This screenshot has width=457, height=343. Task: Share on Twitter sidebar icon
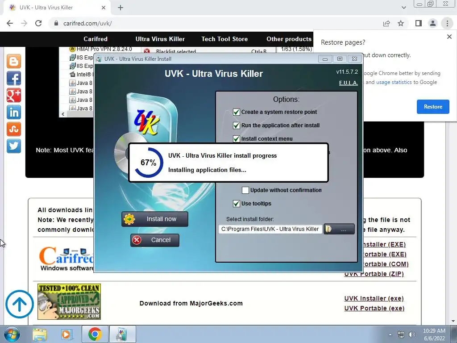pyautogui.click(x=14, y=146)
